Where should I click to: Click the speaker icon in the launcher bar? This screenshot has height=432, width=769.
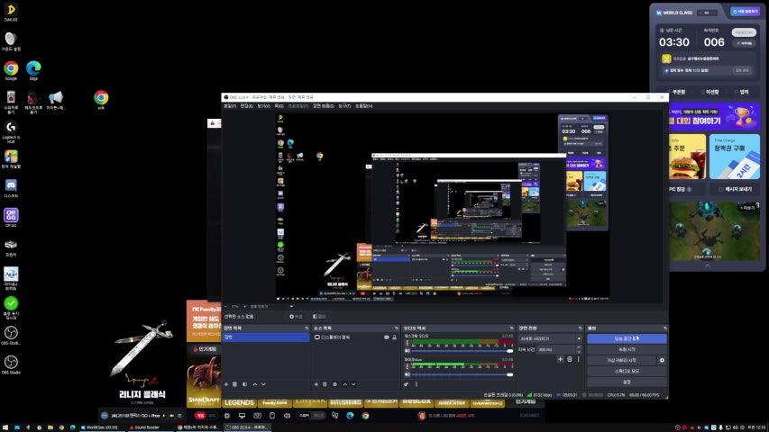pyautogui.click(x=287, y=416)
